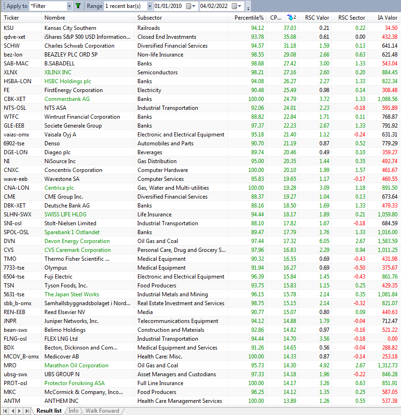Click the Charles Schwab Corporation entry
Viewport: 401px width, 415px height.
79,45
